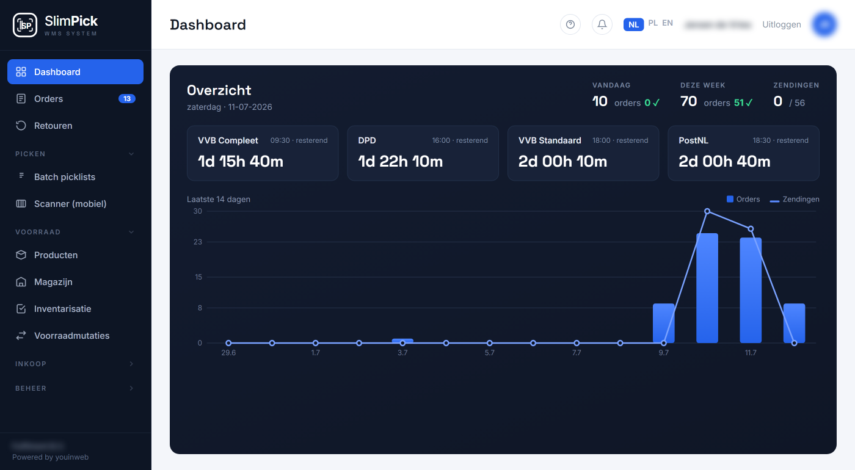Image resolution: width=855 pixels, height=470 pixels.
Task: Open the Dashboard menu item
Action: coord(75,71)
